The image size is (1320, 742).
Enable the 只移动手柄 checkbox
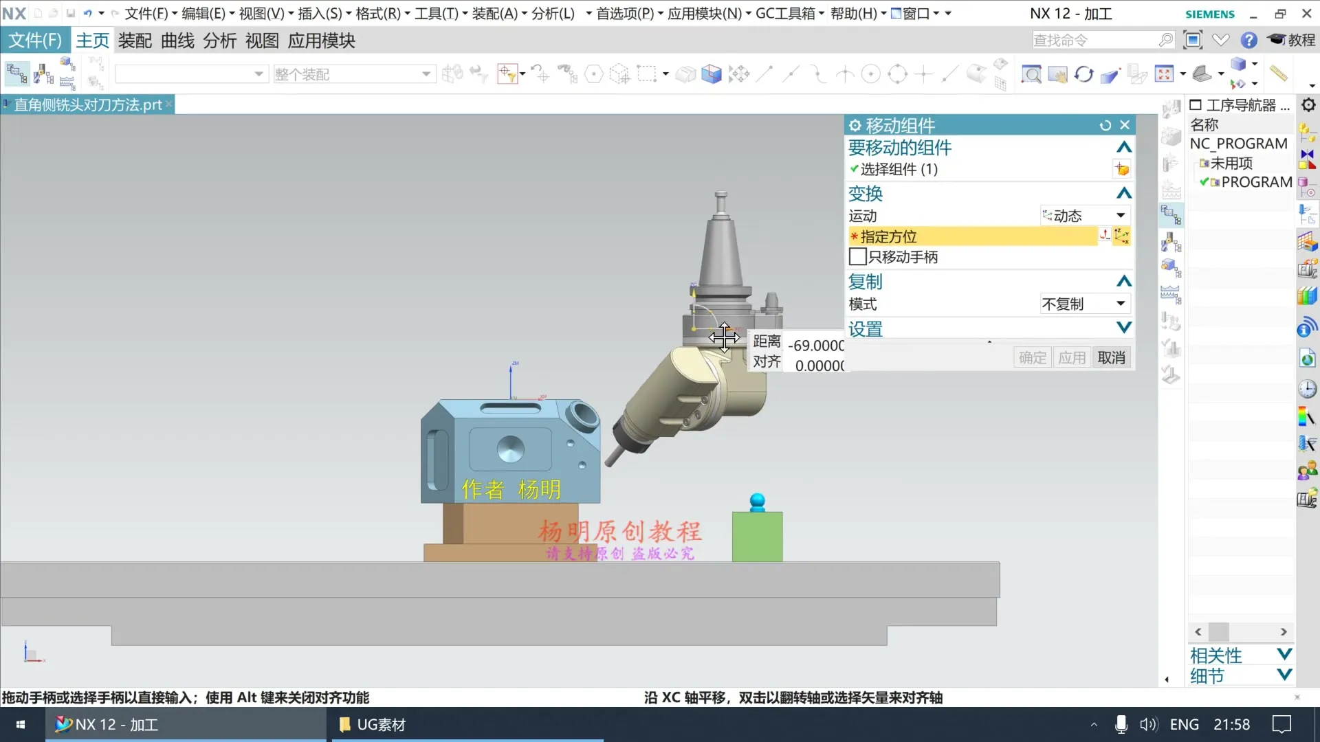857,256
